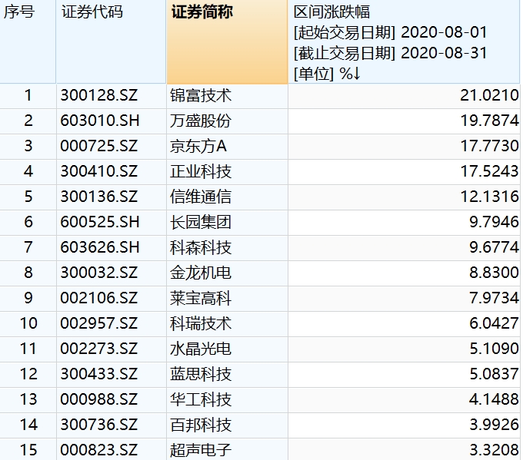The width and height of the screenshot is (523, 460).
Task: Click stock code 603010.SH
Action: pyautogui.click(x=99, y=121)
